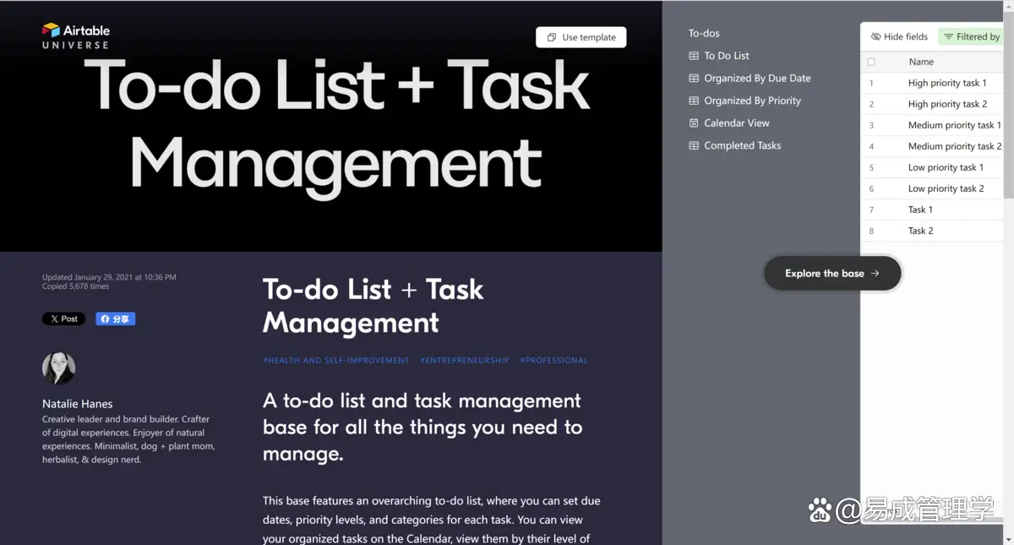The width and height of the screenshot is (1014, 545).
Task: Select row Task 2
Action: point(932,231)
